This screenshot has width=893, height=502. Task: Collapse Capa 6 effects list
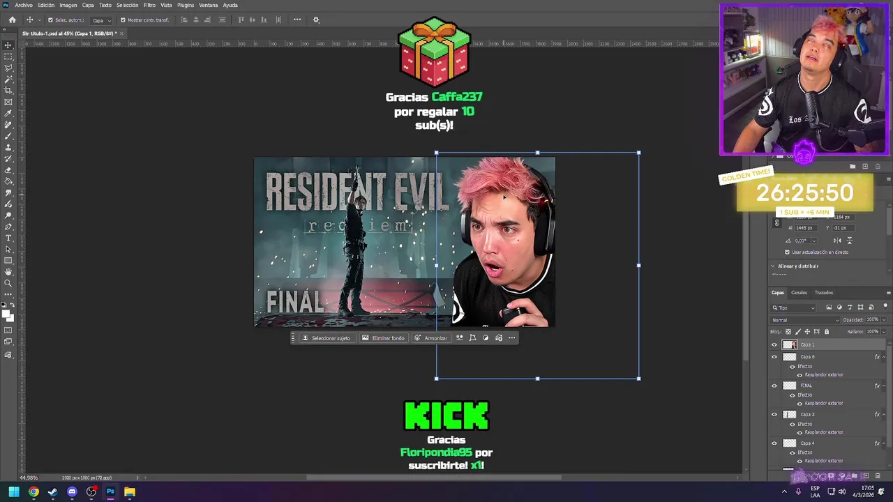(x=884, y=357)
